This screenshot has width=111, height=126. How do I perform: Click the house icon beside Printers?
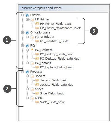[x=27, y=15]
